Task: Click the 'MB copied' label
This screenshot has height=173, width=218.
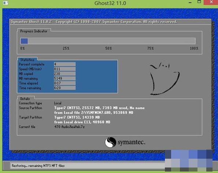Action: (x=26, y=74)
